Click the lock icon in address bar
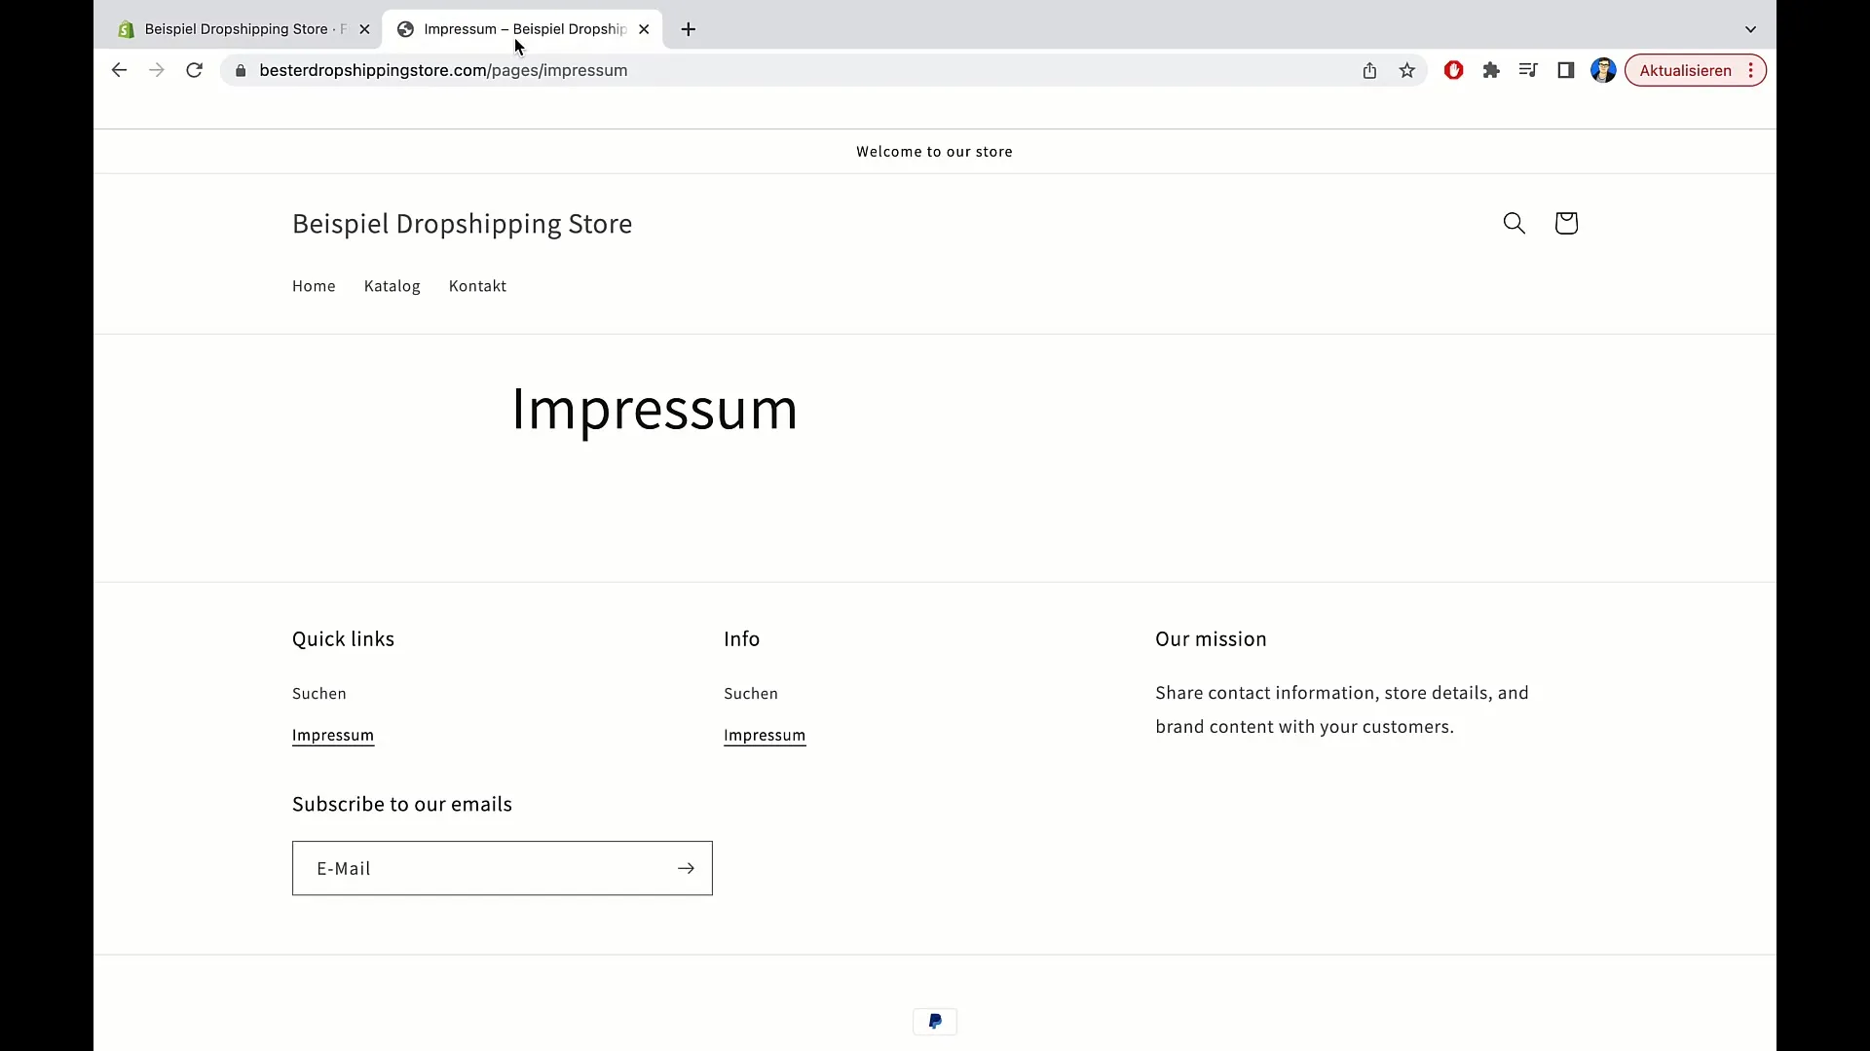Viewport: 1870px width, 1051px height. [x=241, y=70]
